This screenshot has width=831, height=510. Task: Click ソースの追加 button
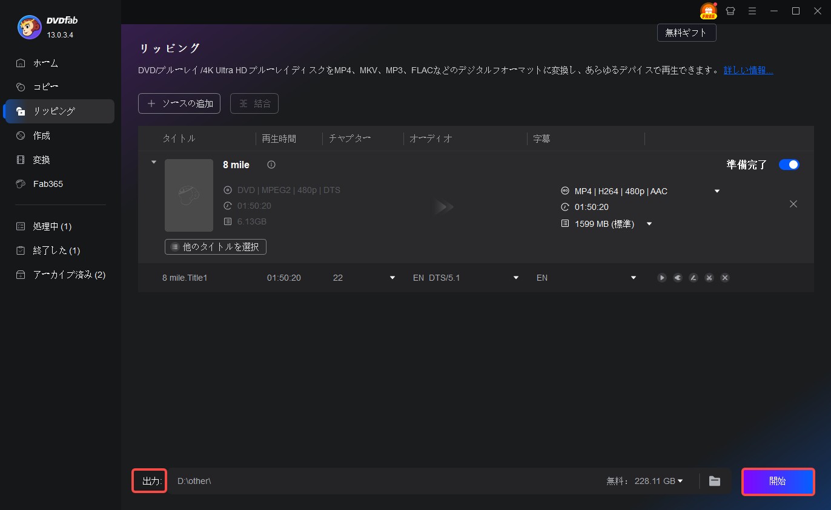pos(179,103)
